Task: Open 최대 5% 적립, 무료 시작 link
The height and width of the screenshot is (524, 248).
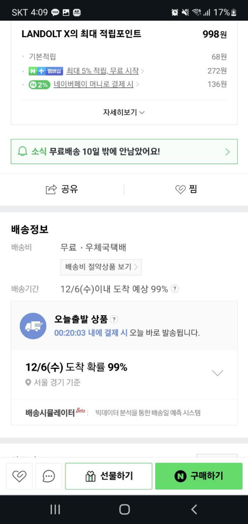Action: click(103, 71)
